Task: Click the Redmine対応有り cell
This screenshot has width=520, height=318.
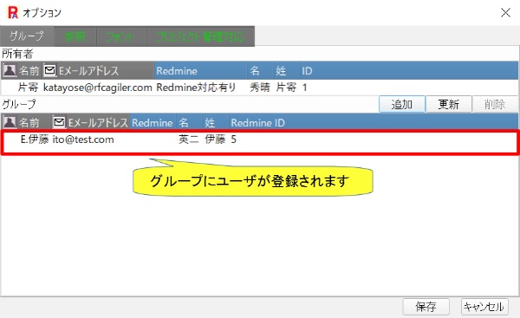Action: [x=196, y=88]
